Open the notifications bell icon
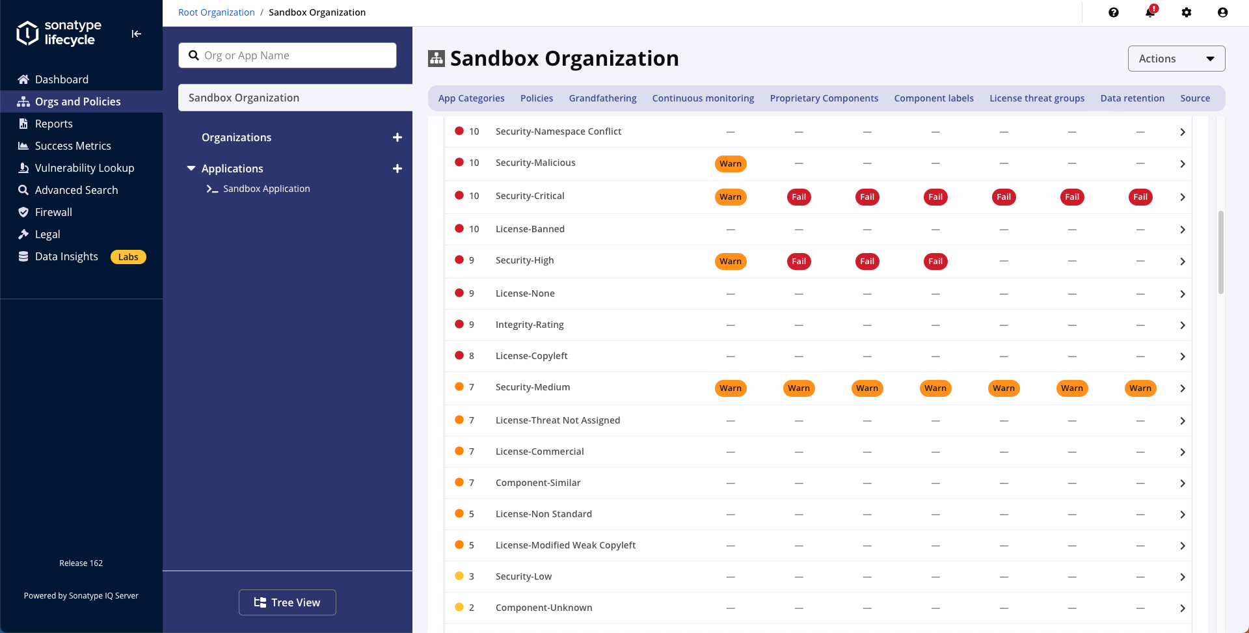The width and height of the screenshot is (1249, 633). (x=1149, y=12)
